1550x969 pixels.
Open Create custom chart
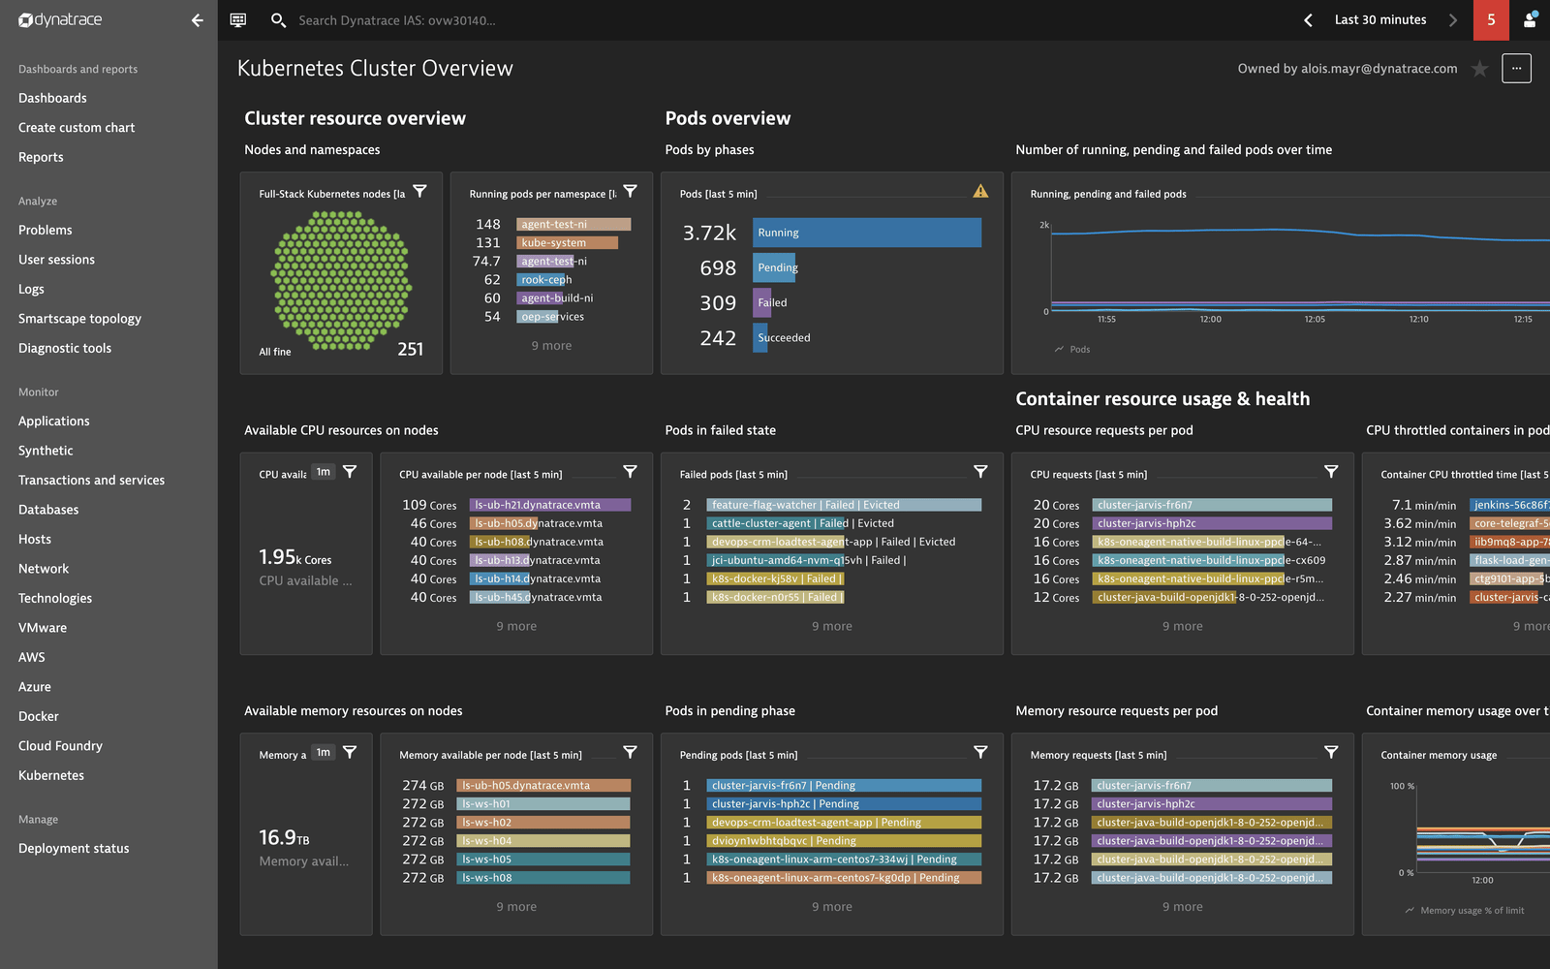(x=77, y=128)
